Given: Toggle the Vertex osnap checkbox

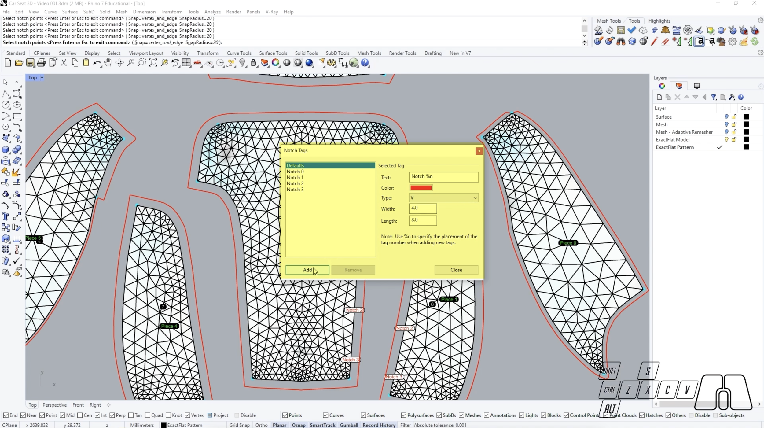Looking at the screenshot, I should point(187,415).
